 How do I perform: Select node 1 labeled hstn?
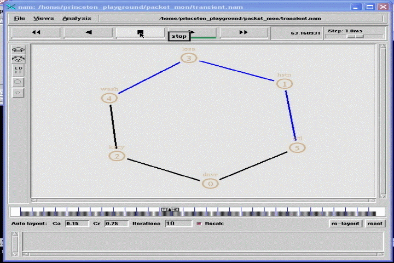click(x=285, y=84)
